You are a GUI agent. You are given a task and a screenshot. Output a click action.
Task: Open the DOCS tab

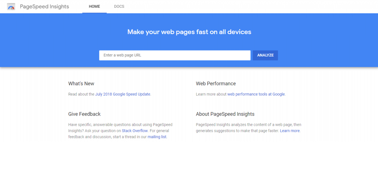[119, 7]
